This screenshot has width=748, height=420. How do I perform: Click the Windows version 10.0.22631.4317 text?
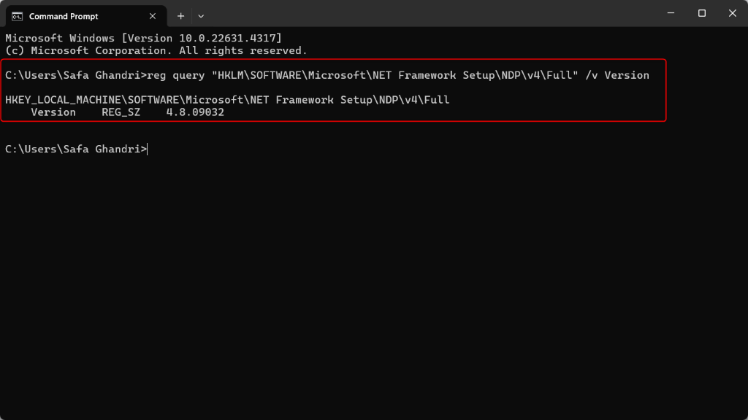click(x=202, y=38)
